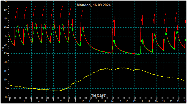Viewport: 187px width, 104px height.
Task: Click the Tid [23:59] time label
Action: [x=99, y=96]
